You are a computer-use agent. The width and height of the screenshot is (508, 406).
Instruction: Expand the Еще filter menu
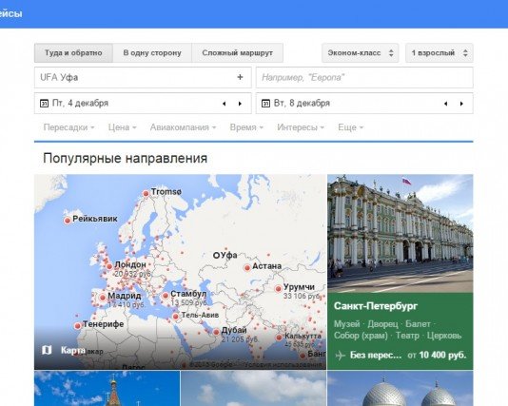tap(351, 127)
